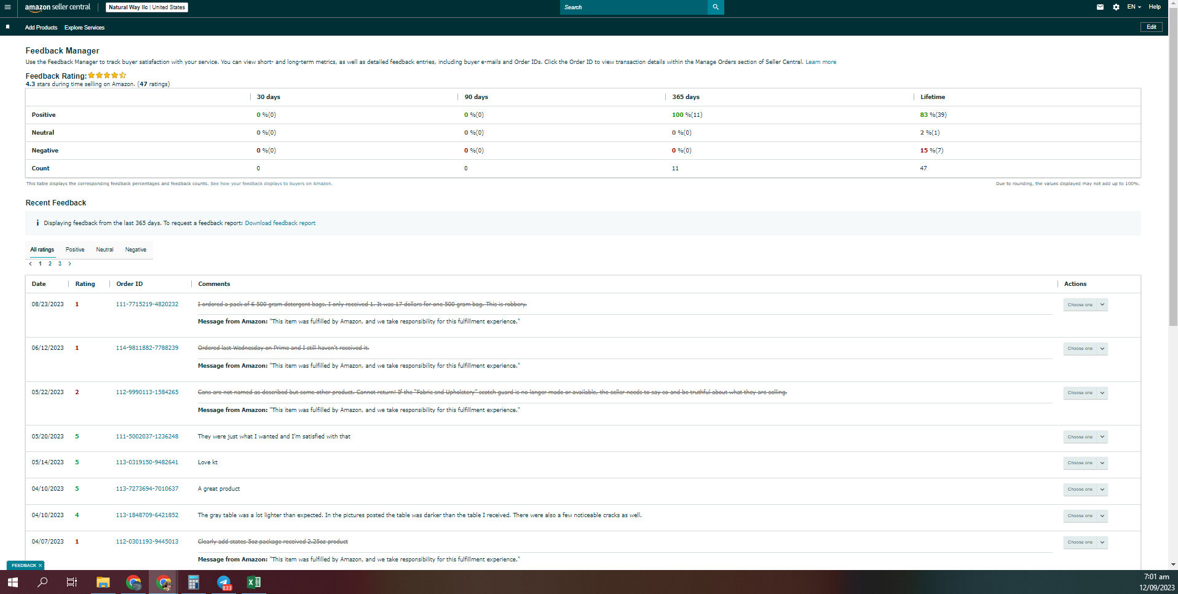Open Choose one dropdown for 05/22/2023 feedback

[x=1085, y=393]
